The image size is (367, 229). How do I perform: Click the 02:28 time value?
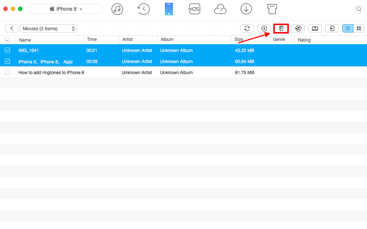click(92, 62)
